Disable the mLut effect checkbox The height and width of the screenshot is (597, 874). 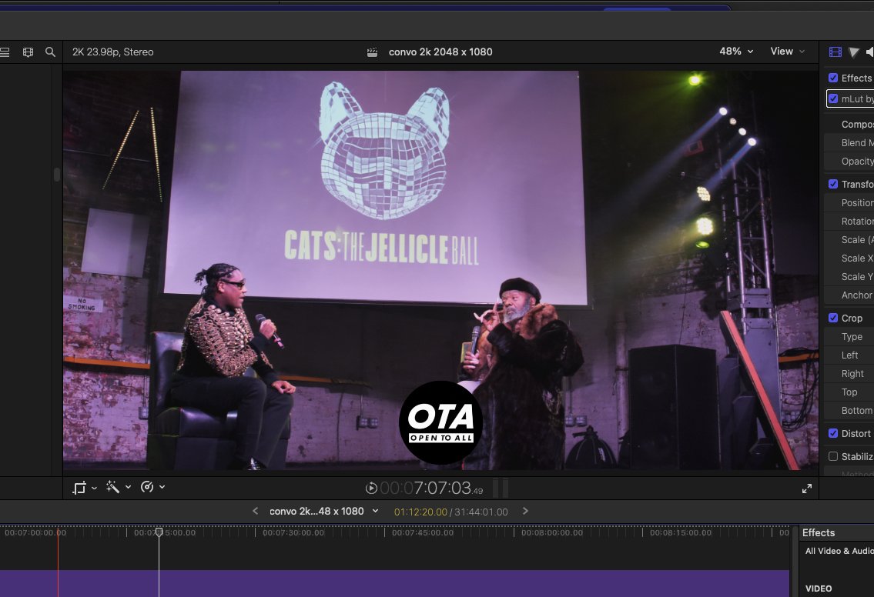pyautogui.click(x=833, y=98)
